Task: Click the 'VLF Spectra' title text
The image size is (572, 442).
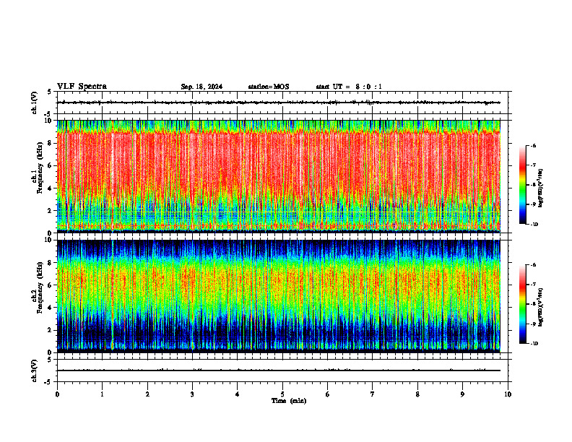Action: point(82,87)
